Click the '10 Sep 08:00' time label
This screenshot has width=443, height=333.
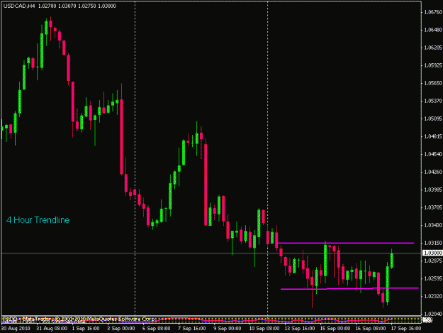pyautogui.click(x=264, y=329)
